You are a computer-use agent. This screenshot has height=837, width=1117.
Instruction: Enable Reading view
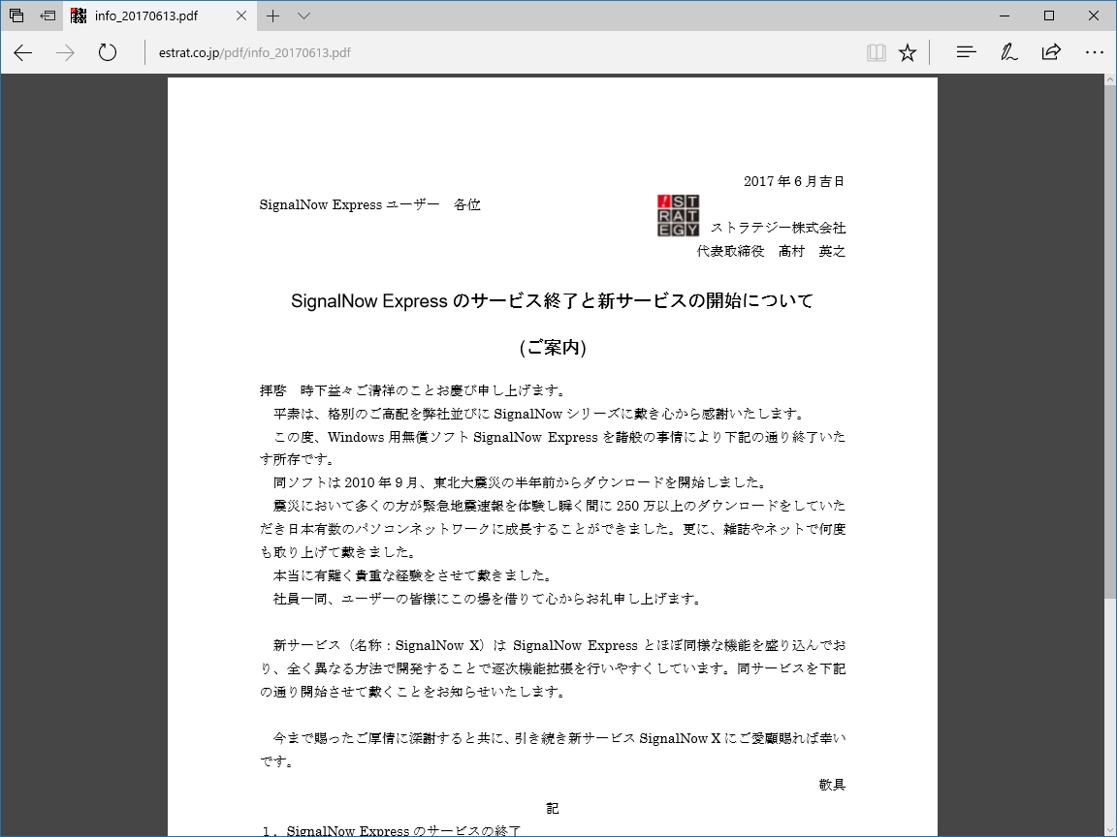(876, 52)
